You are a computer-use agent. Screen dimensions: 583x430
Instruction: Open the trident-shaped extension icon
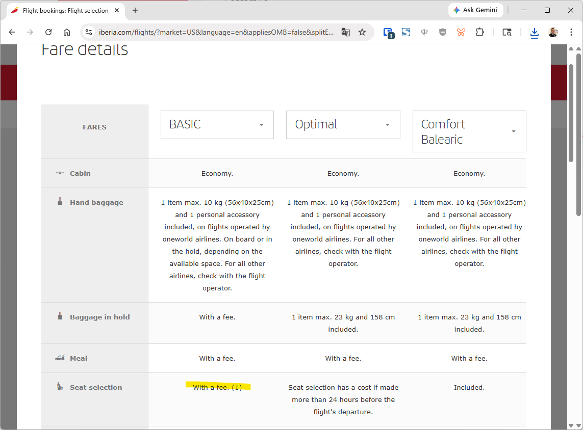424,32
